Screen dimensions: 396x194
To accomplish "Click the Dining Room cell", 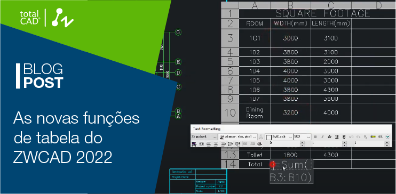I will 255,113.
